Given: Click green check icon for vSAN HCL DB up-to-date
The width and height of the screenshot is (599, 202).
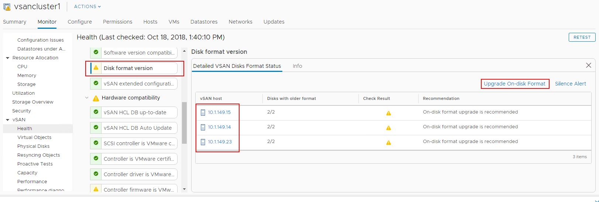Looking at the screenshot, I should 96,112.
